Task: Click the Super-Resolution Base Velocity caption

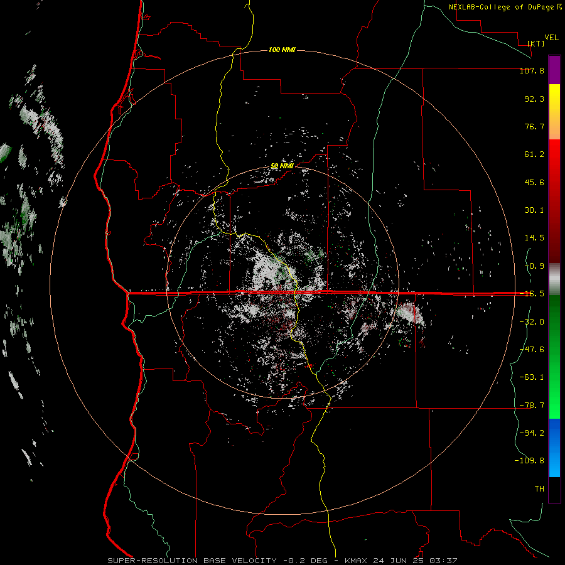Action: (x=282, y=561)
